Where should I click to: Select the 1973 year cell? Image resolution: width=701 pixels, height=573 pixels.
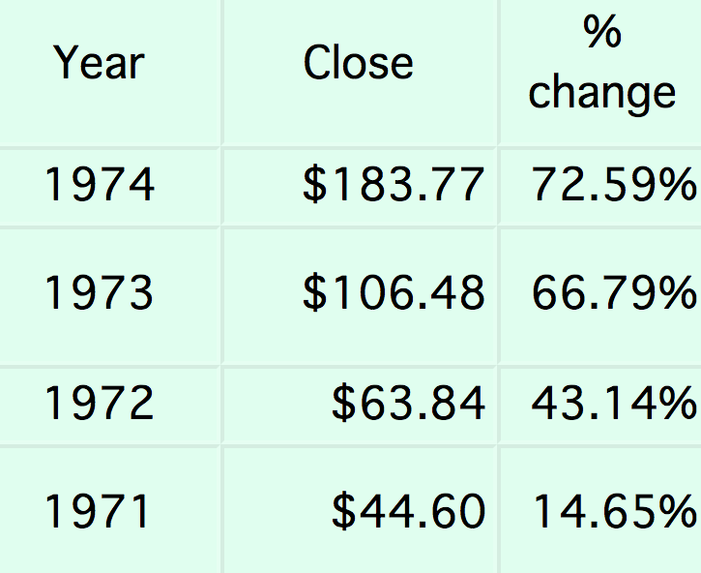click(x=100, y=292)
